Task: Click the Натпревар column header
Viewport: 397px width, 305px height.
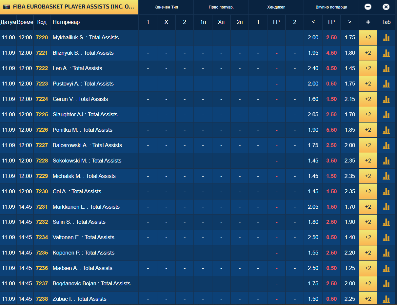Action: pyautogui.click(x=94, y=22)
